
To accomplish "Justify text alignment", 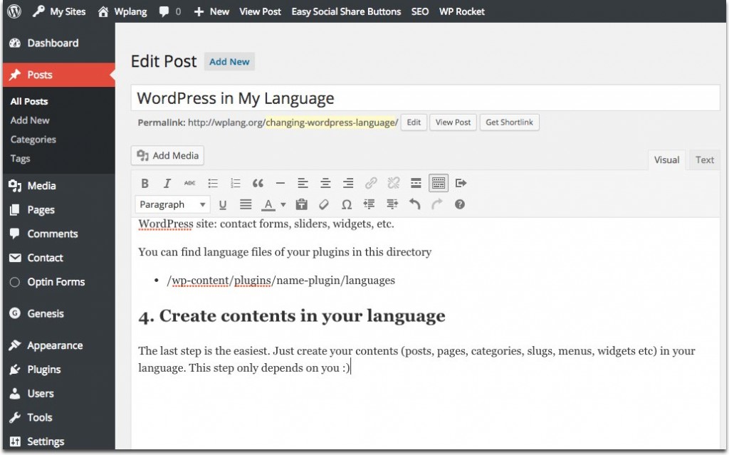I will pyautogui.click(x=246, y=204).
